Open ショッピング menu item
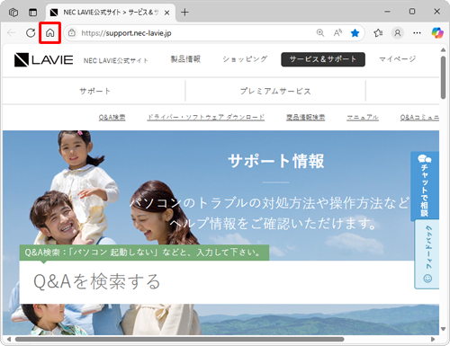Screen dimensions: 450x346 click(x=245, y=59)
